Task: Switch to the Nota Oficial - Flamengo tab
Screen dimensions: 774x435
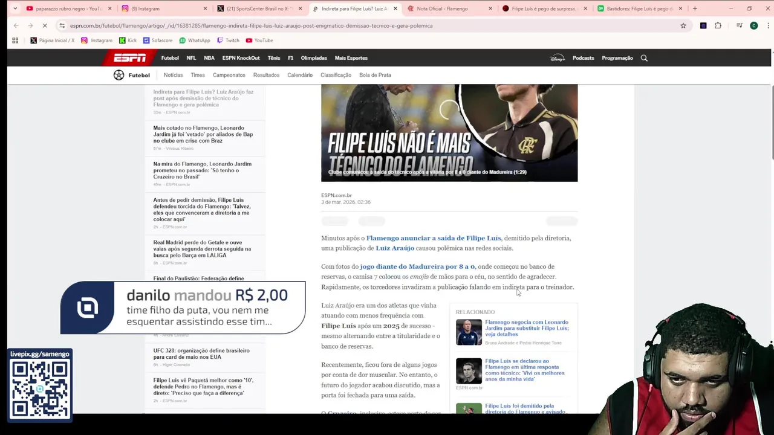Action: click(446, 8)
